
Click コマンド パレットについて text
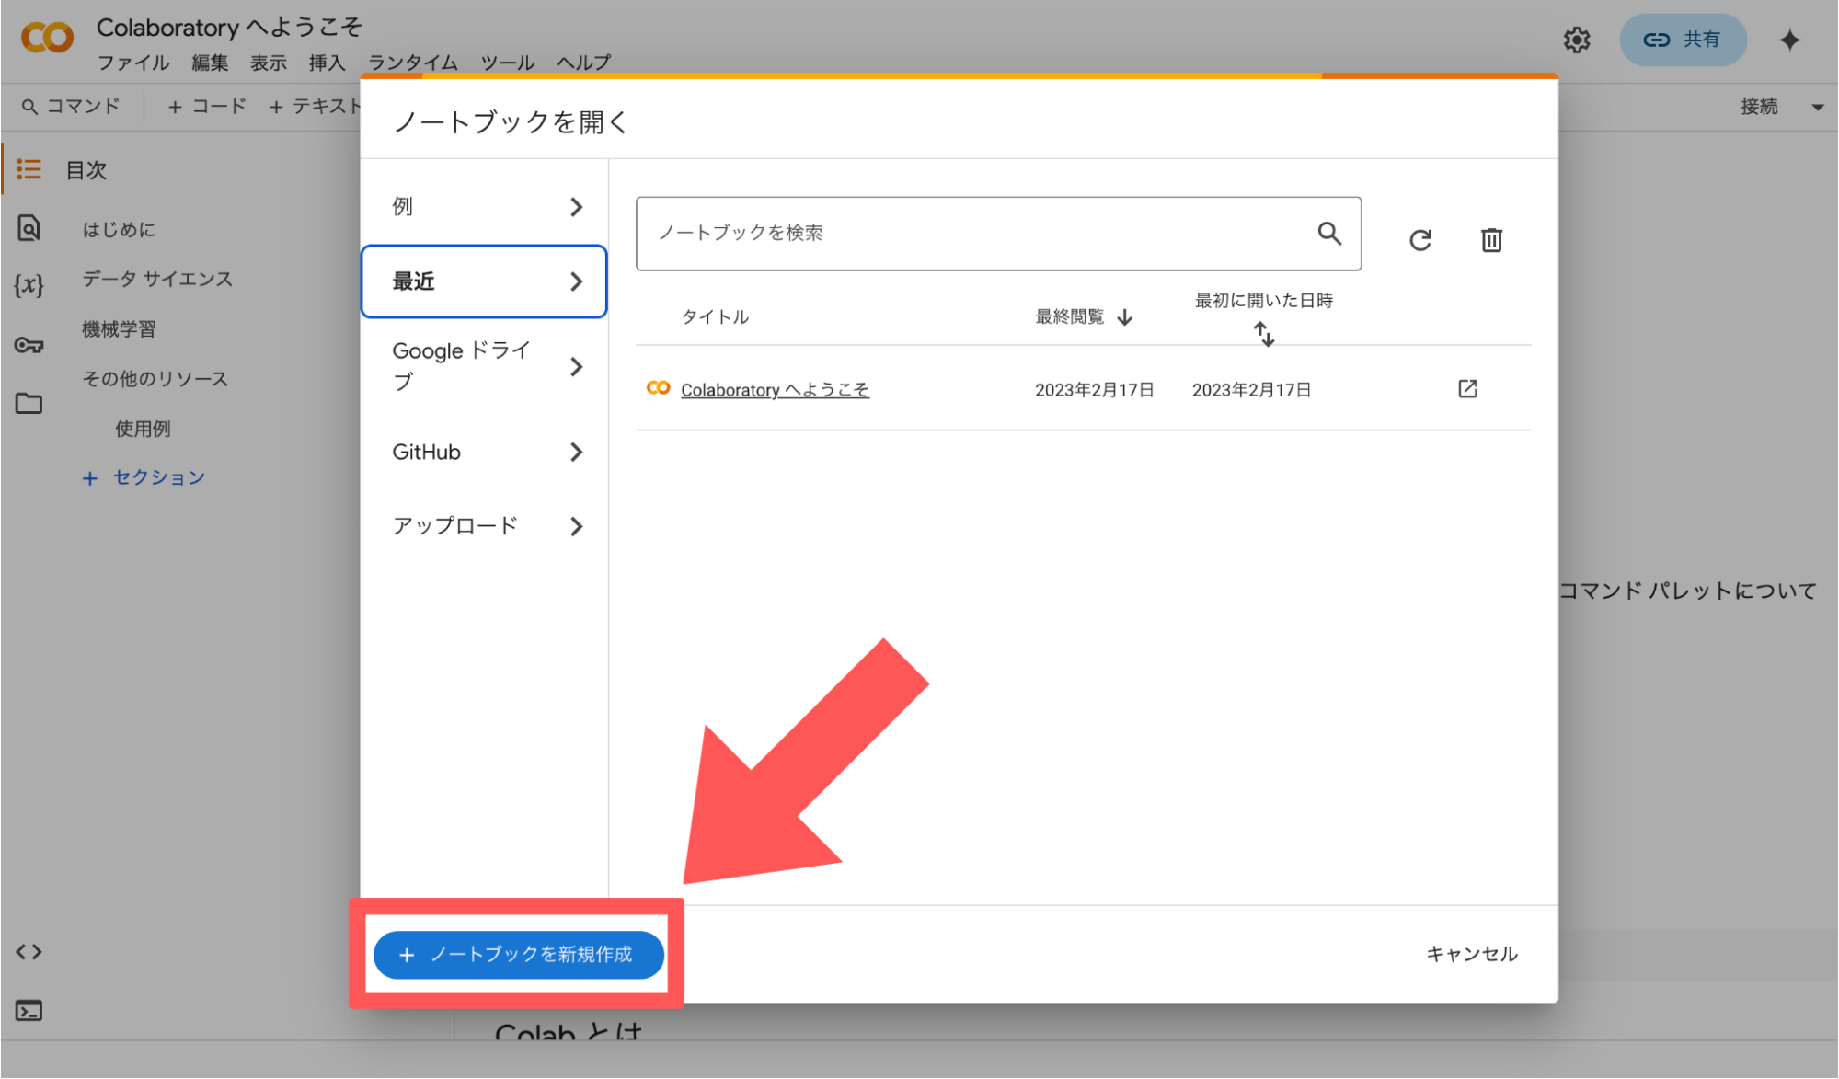(x=1688, y=591)
